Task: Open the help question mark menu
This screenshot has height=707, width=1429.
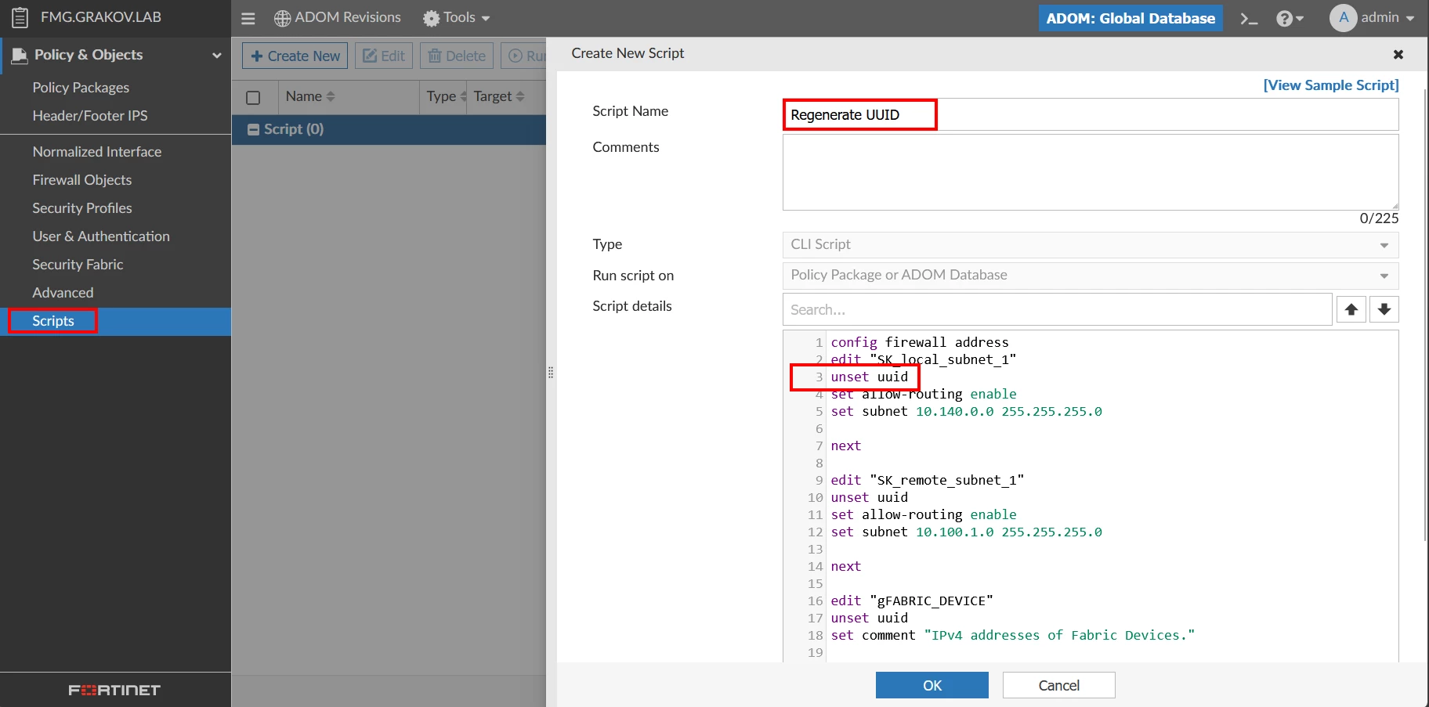Action: (x=1290, y=18)
